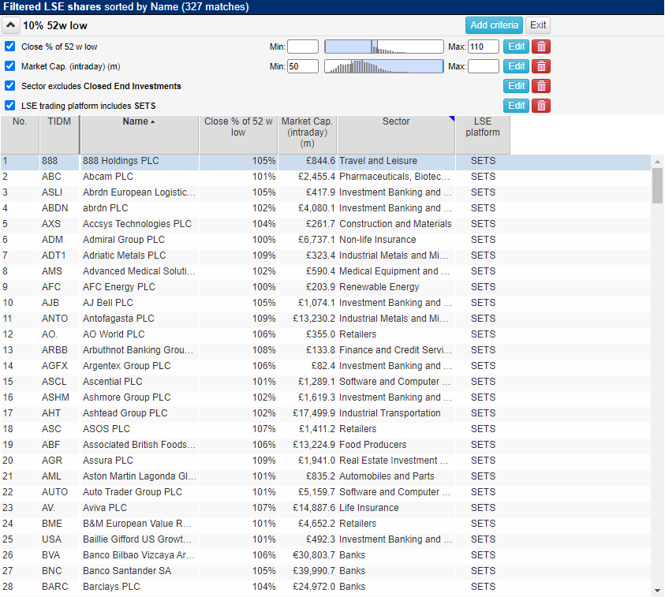
Task: Select the AFC Energy PLC row
Action: 326,287
